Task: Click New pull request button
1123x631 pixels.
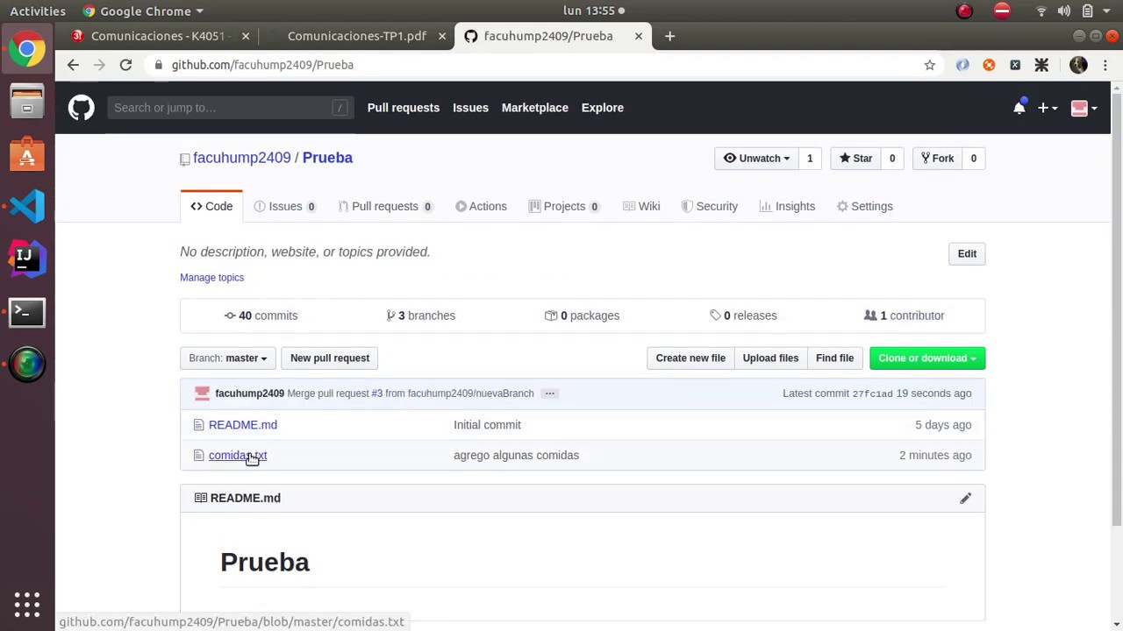Action: pyautogui.click(x=330, y=358)
